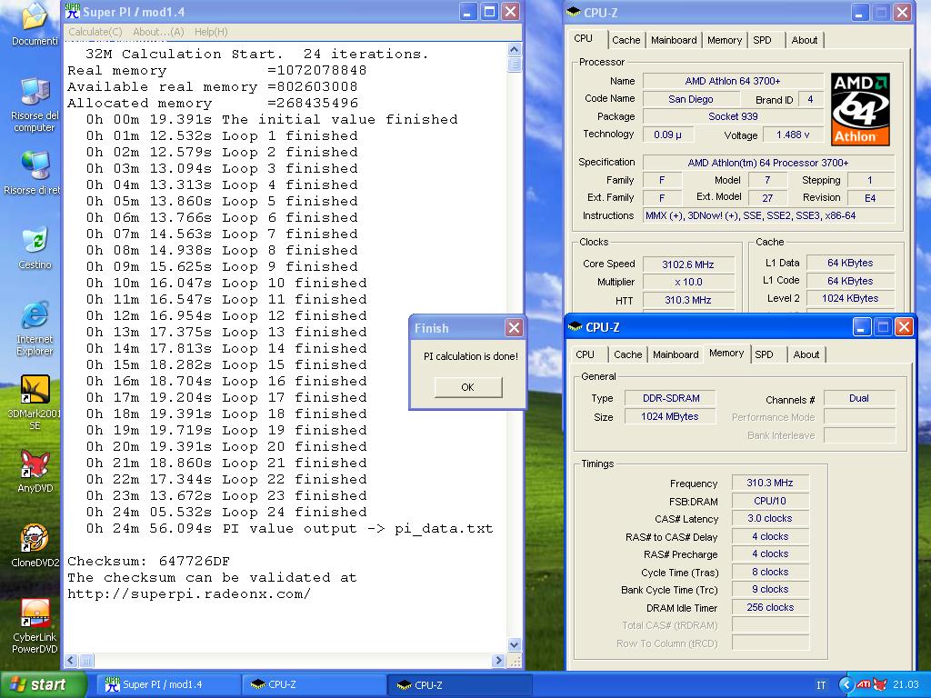The image size is (931, 698).
Task: Select the first CPU-Z taskbar button
Action: click(x=315, y=684)
